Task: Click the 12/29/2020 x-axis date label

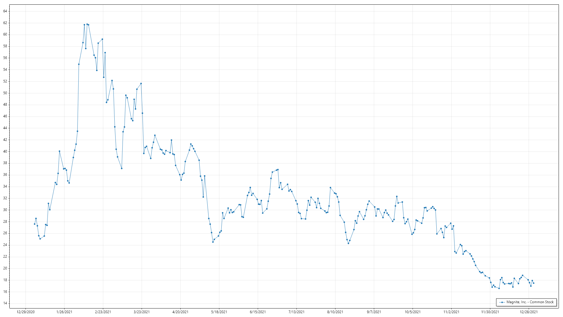Action: click(26, 312)
